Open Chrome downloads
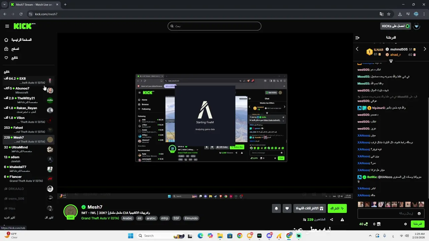 pos(400,14)
